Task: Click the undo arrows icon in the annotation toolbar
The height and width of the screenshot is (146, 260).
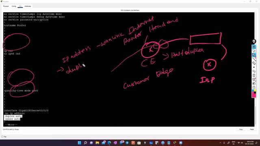Action: coord(254,71)
